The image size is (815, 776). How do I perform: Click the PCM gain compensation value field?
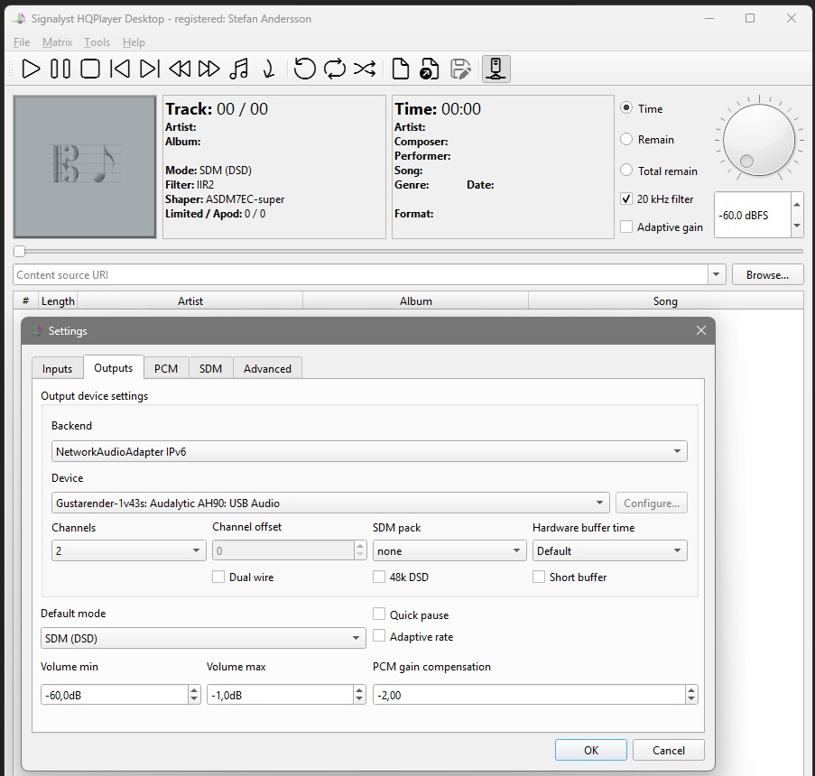tap(529, 695)
